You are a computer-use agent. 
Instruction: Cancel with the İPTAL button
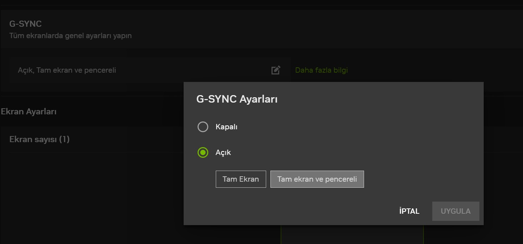pos(409,211)
